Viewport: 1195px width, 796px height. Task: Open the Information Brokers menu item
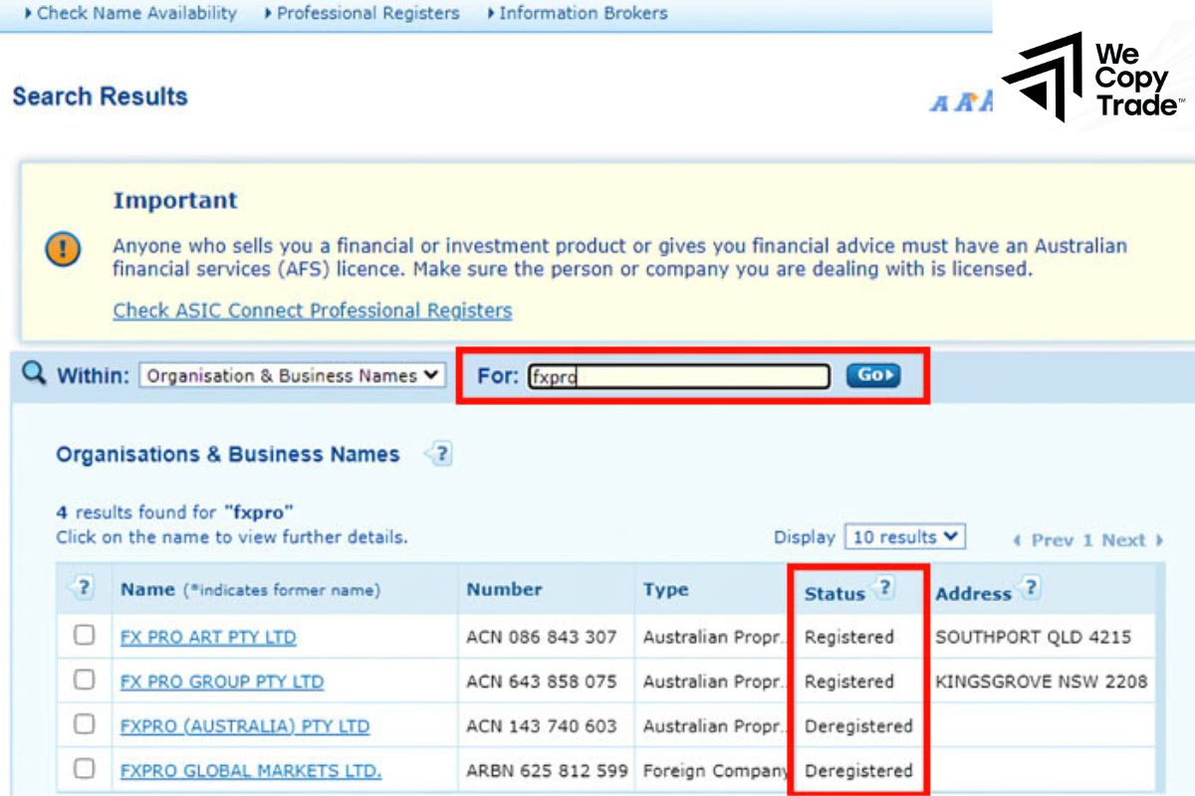[x=584, y=13]
